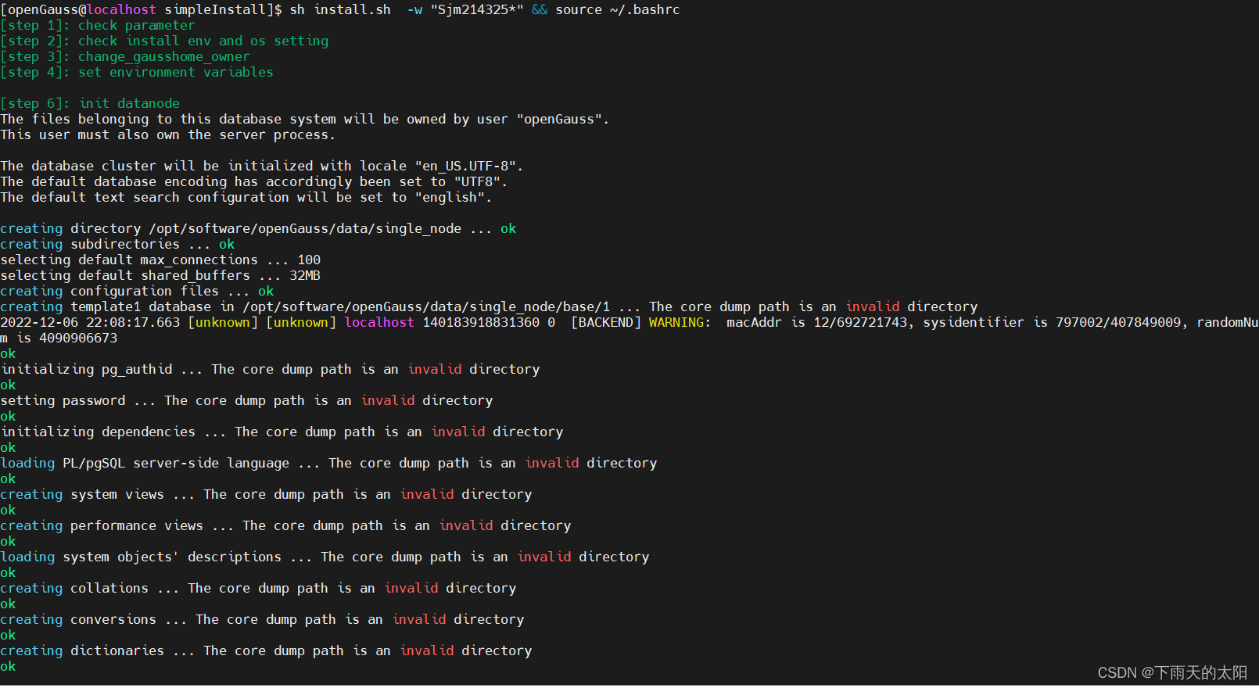
Task: Click the path '/opt/software/openGauss/data/single_node/base/1'
Action: click(x=426, y=306)
